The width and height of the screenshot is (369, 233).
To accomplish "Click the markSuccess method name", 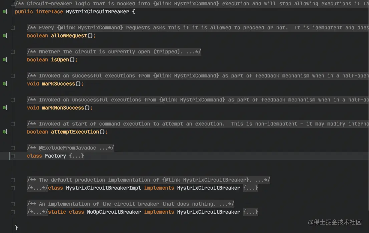I will coord(58,83).
